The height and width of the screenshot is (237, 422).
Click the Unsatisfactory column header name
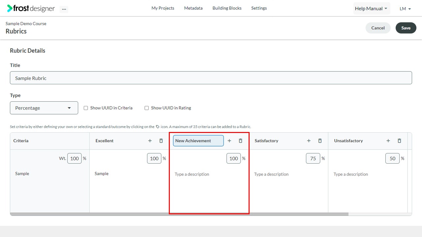[x=348, y=141]
